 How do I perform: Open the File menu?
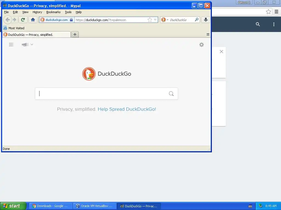tap(6, 12)
